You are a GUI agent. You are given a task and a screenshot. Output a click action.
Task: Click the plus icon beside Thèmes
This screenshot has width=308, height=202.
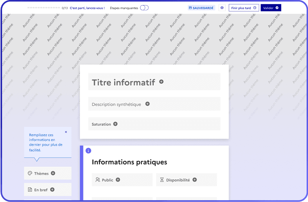pos(53,173)
